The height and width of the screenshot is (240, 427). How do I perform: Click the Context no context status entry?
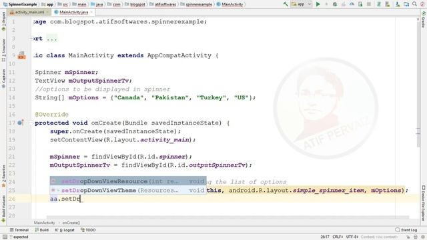coord(379,237)
